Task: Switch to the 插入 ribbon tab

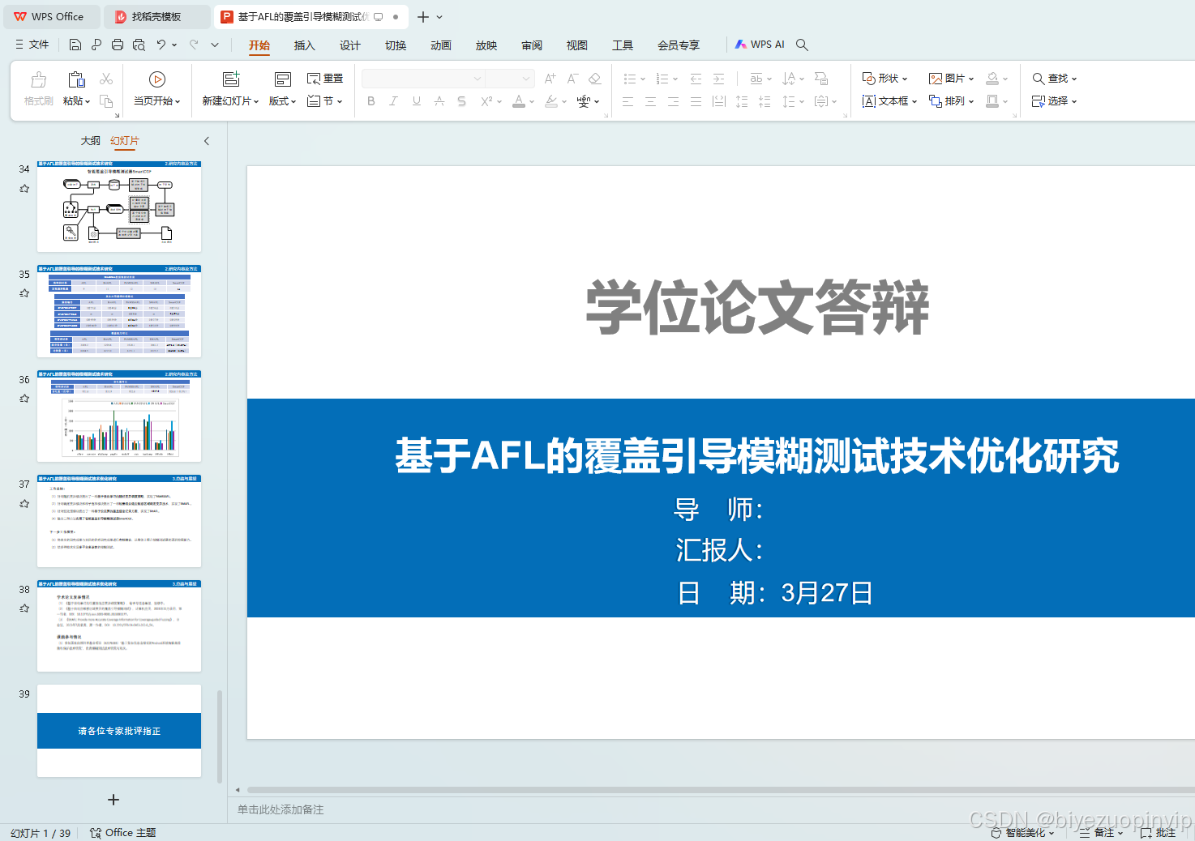Action: (x=304, y=45)
